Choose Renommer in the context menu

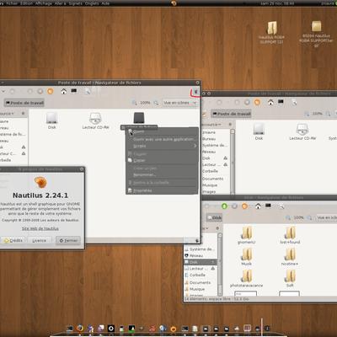click(x=162, y=174)
